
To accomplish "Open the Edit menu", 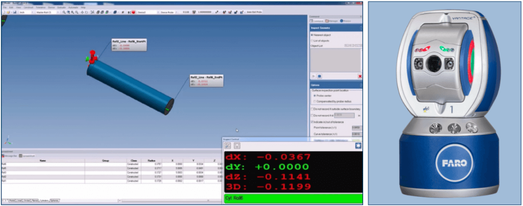I will [x=11, y=7].
